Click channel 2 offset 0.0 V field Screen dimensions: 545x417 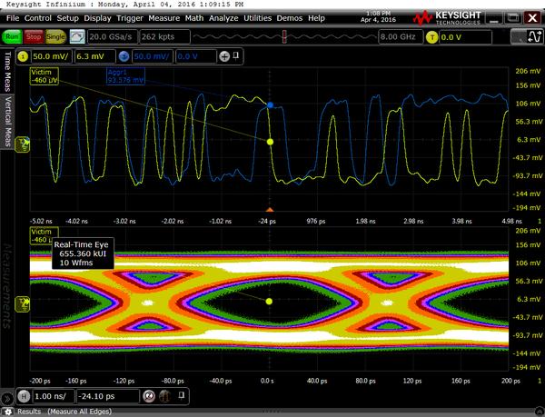click(x=196, y=56)
